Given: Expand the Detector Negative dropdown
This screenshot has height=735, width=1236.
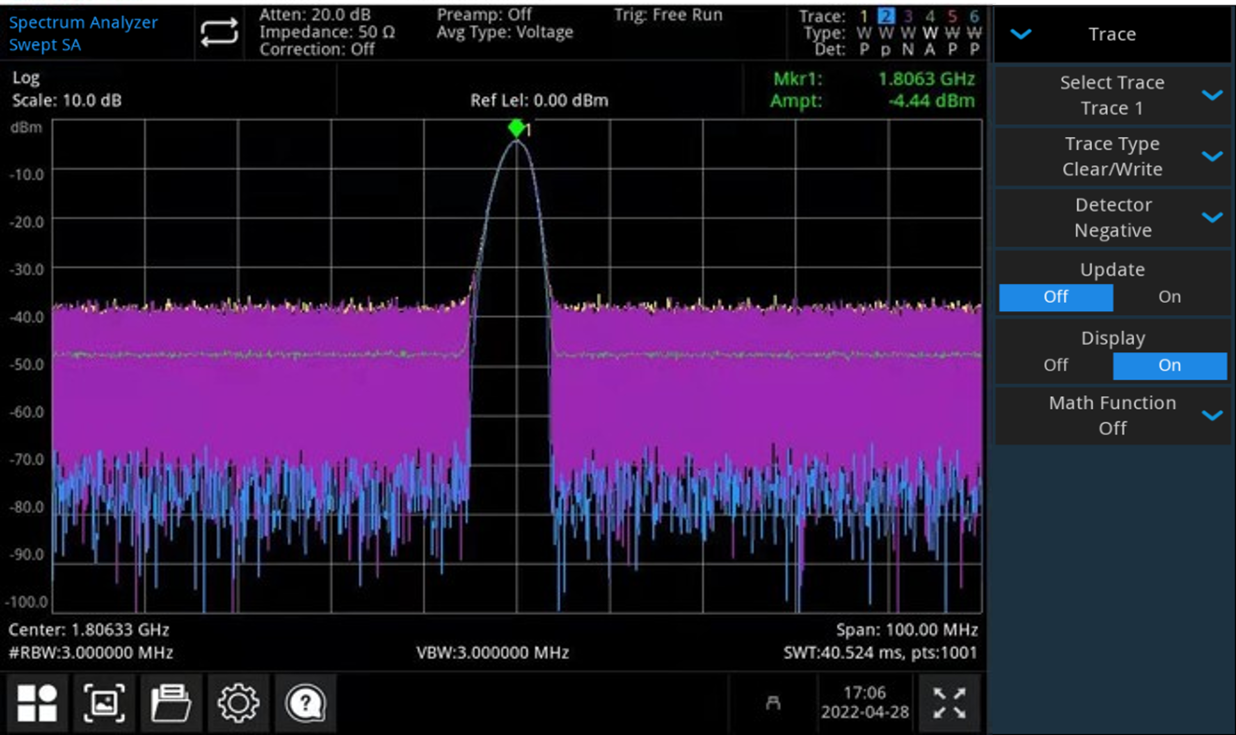Looking at the screenshot, I should [x=1112, y=217].
